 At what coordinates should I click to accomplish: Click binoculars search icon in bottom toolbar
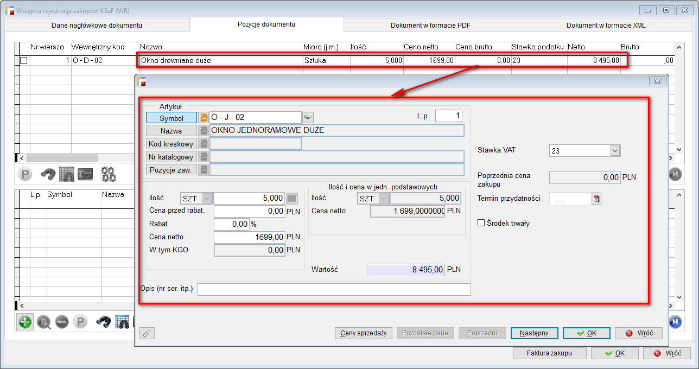[x=104, y=322]
